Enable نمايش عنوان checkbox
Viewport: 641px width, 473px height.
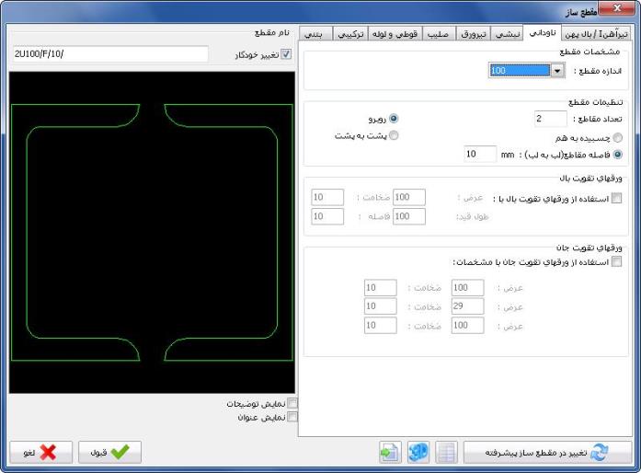292,416
